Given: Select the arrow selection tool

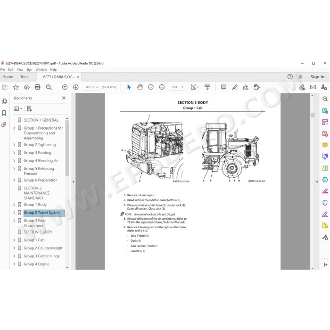Looking at the screenshot, I should click(129, 87).
